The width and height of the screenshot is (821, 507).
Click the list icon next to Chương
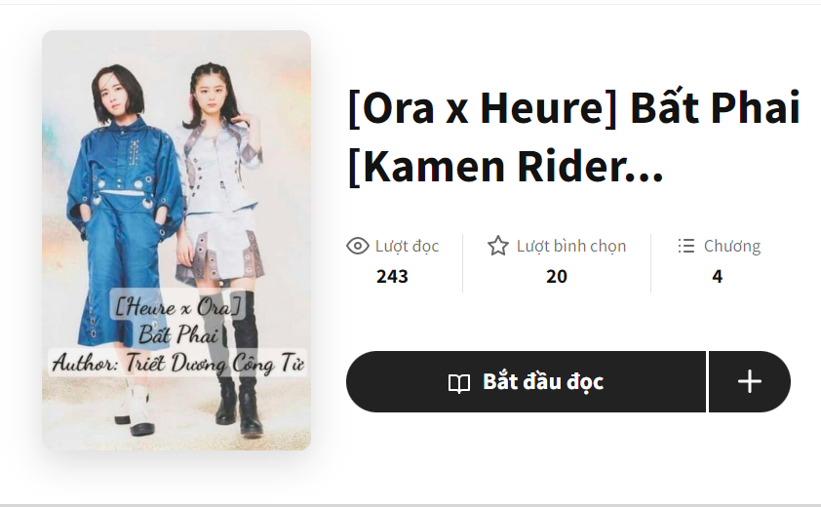point(685,246)
